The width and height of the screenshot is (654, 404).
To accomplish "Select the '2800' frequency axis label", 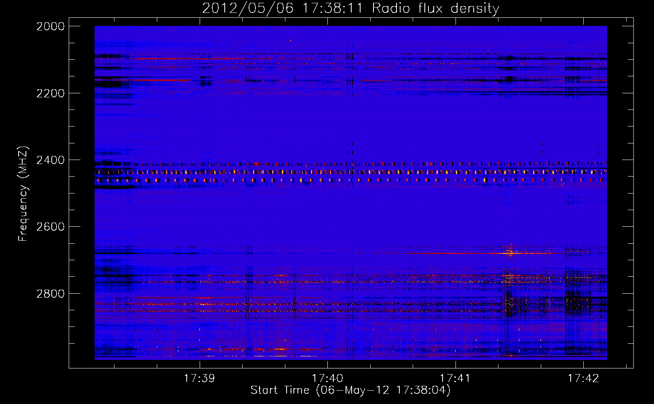I will (51, 294).
